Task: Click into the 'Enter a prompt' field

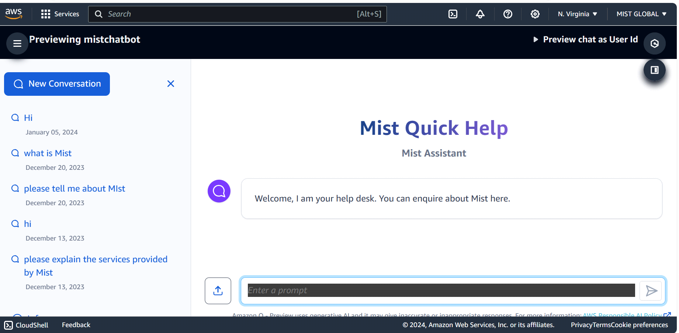Action: click(x=441, y=290)
